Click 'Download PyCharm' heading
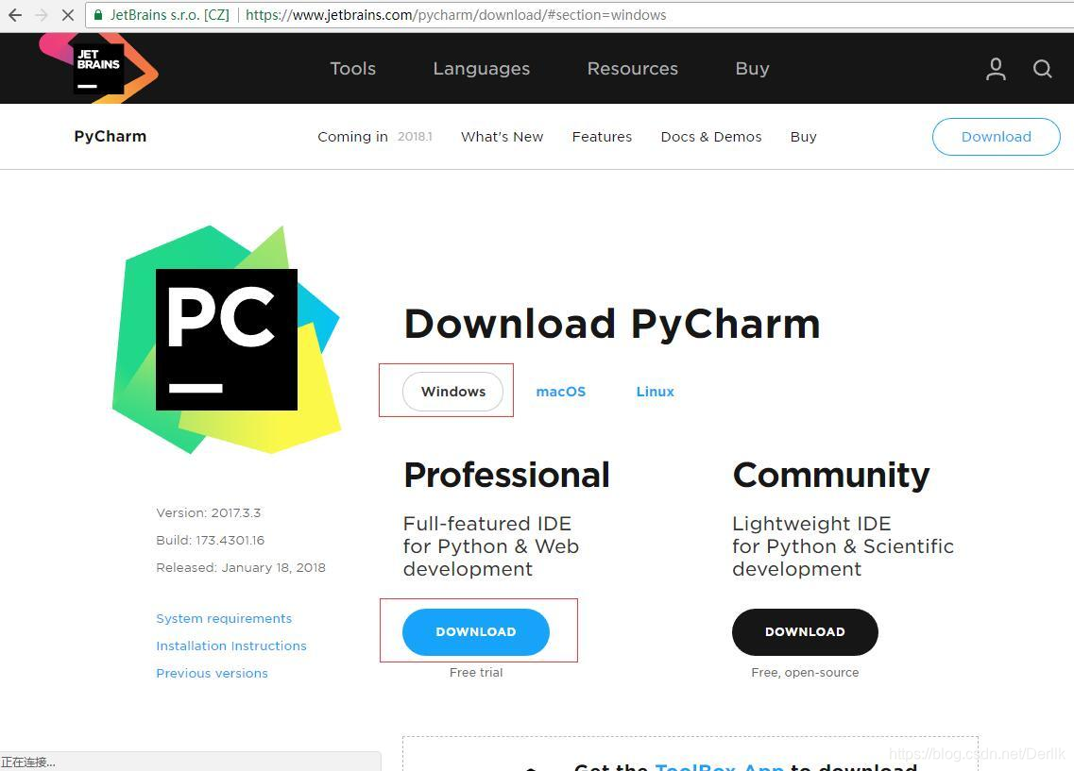 (612, 324)
